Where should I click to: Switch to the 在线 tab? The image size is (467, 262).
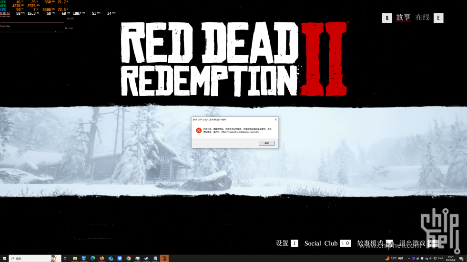tap(422, 18)
